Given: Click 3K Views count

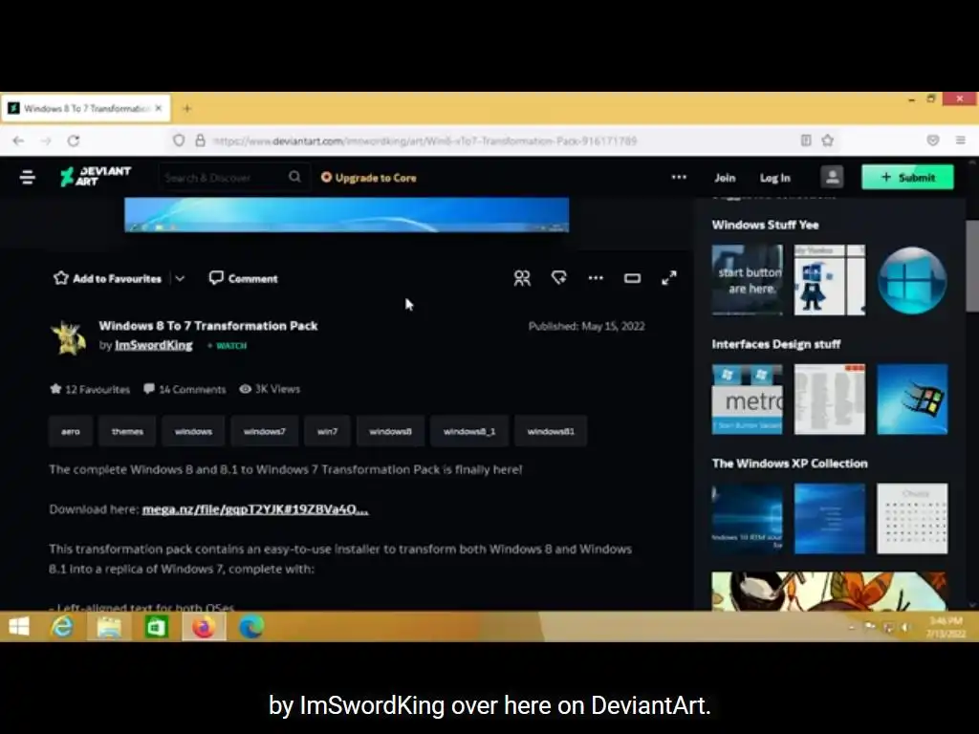Looking at the screenshot, I should [270, 389].
